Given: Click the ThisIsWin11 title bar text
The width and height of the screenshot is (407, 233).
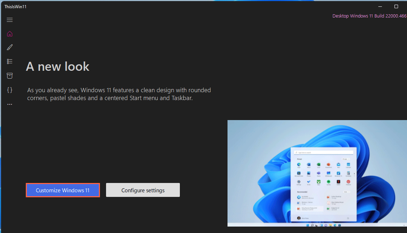Looking at the screenshot, I should click(15, 6).
